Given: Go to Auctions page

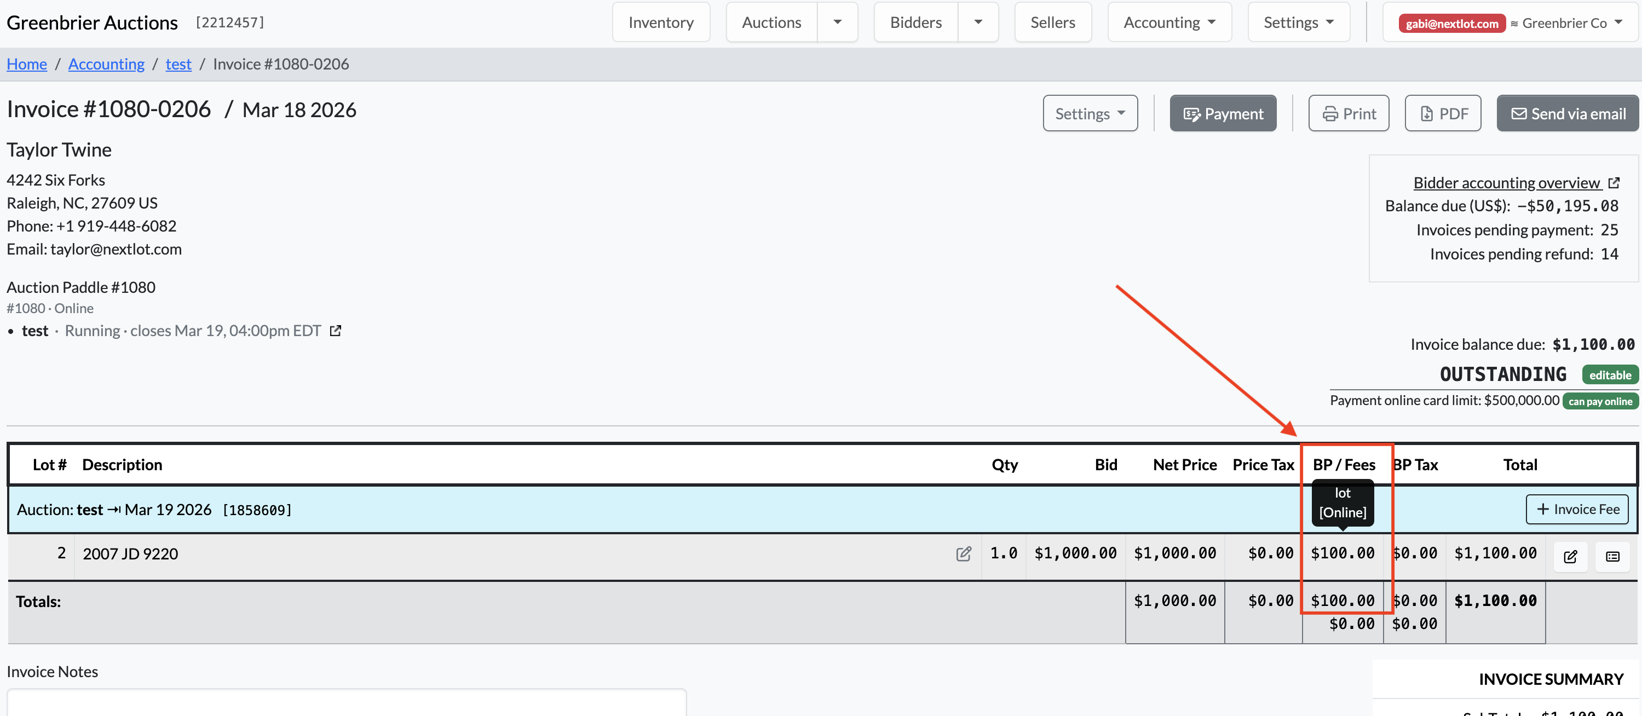Looking at the screenshot, I should [771, 22].
